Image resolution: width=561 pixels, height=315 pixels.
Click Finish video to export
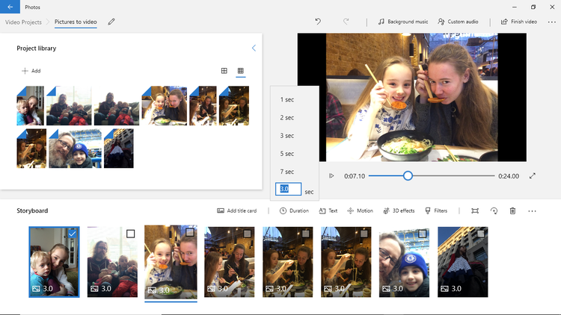tap(519, 22)
